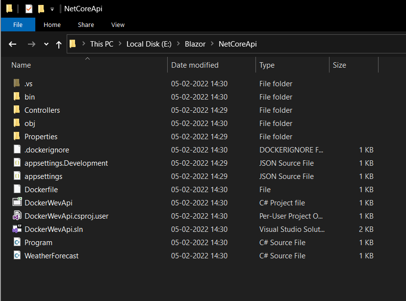Select the DockerWevApi.sln solution file icon
The width and height of the screenshot is (406, 301).
(x=17, y=229)
